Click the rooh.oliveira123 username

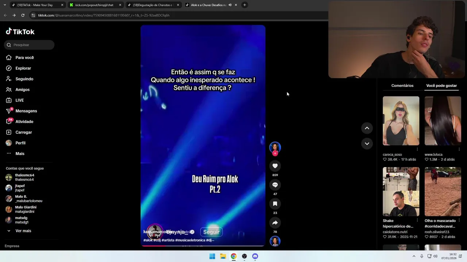click(437, 232)
